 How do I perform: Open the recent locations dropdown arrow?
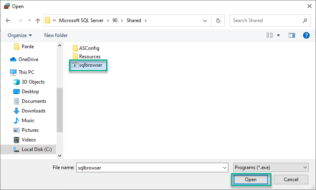click(29, 20)
